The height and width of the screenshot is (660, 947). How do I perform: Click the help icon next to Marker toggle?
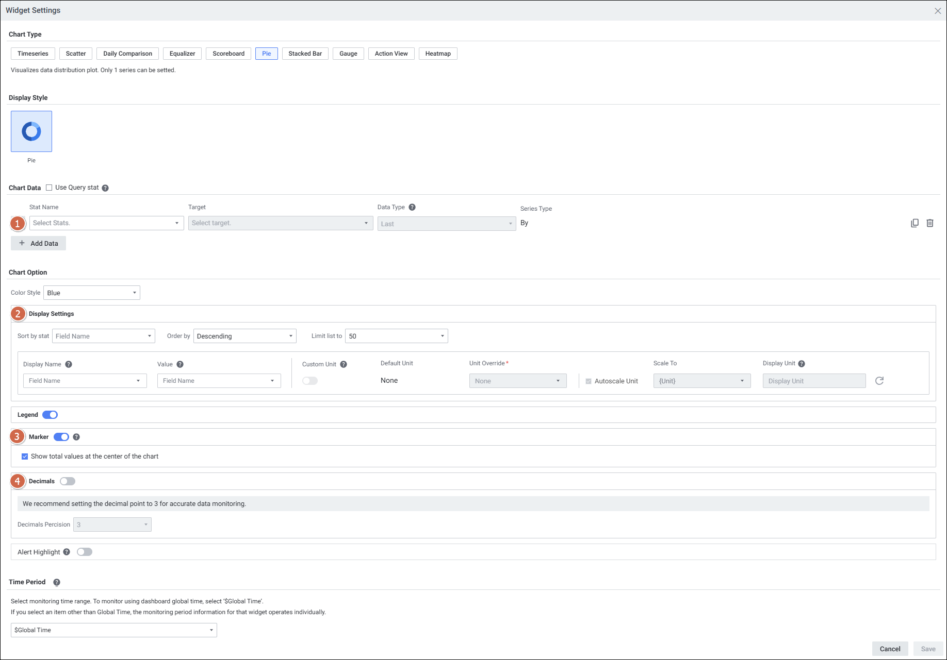pos(76,437)
